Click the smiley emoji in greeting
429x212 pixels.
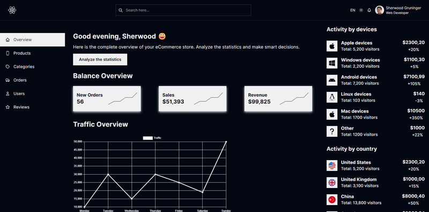coord(162,36)
